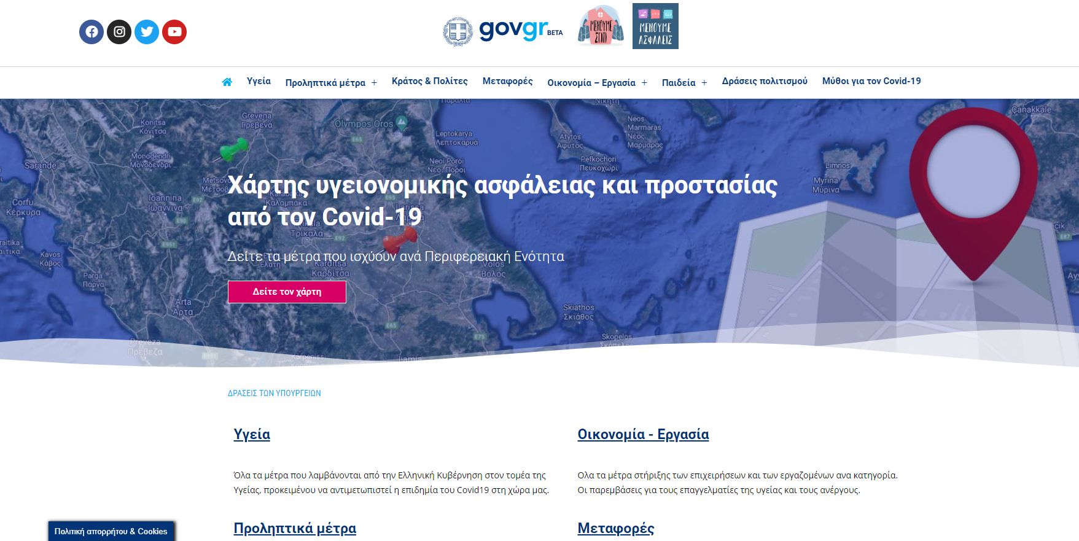
Task: Click text Δείτε τα μέτρα που ισχύουν
Action: pos(395,256)
